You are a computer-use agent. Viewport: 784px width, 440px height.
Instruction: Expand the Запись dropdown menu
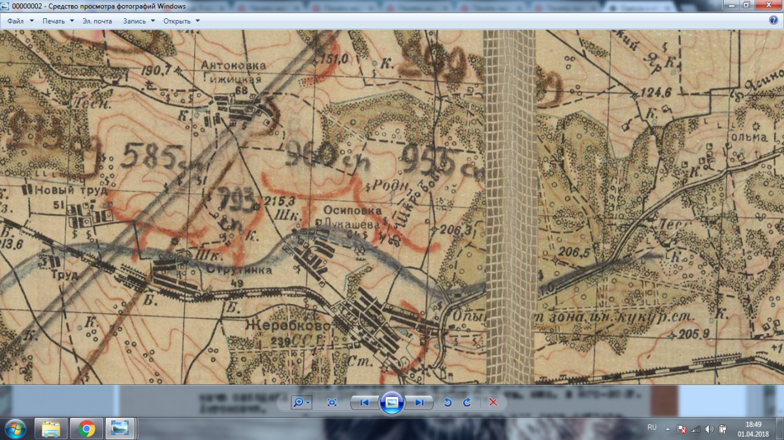[x=139, y=21]
